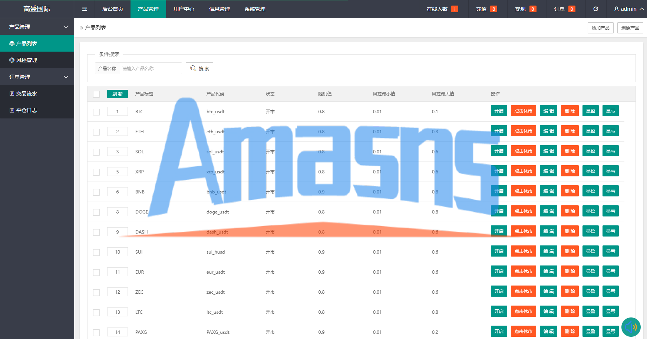Switch to the 用户中心 top menu tab

[x=184, y=9]
